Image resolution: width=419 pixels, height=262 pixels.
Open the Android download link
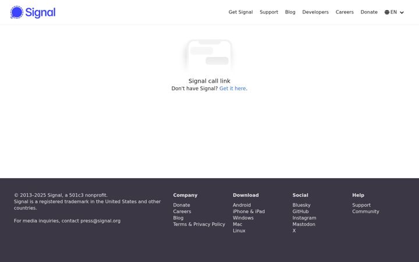pyautogui.click(x=242, y=205)
